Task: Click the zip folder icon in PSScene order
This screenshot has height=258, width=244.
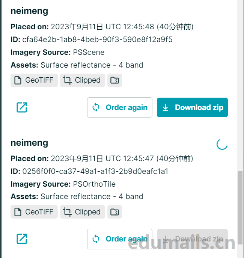Action: (114, 80)
